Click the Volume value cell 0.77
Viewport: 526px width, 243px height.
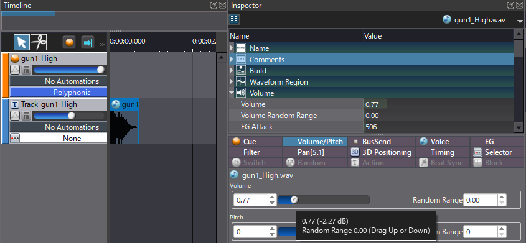438,104
